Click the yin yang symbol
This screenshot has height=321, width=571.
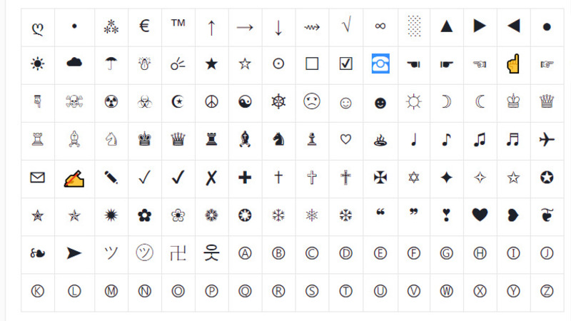pos(245,101)
